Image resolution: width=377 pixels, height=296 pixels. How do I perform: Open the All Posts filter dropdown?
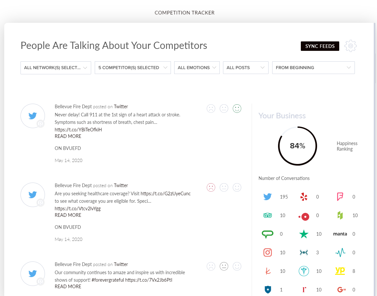pos(245,67)
